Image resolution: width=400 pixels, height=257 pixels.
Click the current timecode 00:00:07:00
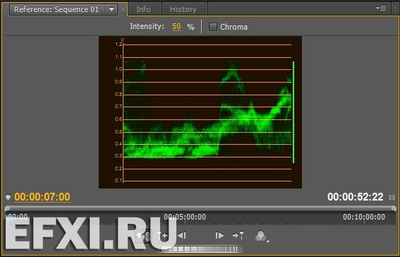point(42,197)
